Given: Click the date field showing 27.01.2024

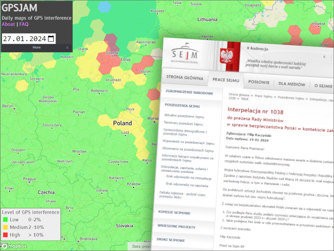Looking at the screenshot, I should (x=29, y=38).
